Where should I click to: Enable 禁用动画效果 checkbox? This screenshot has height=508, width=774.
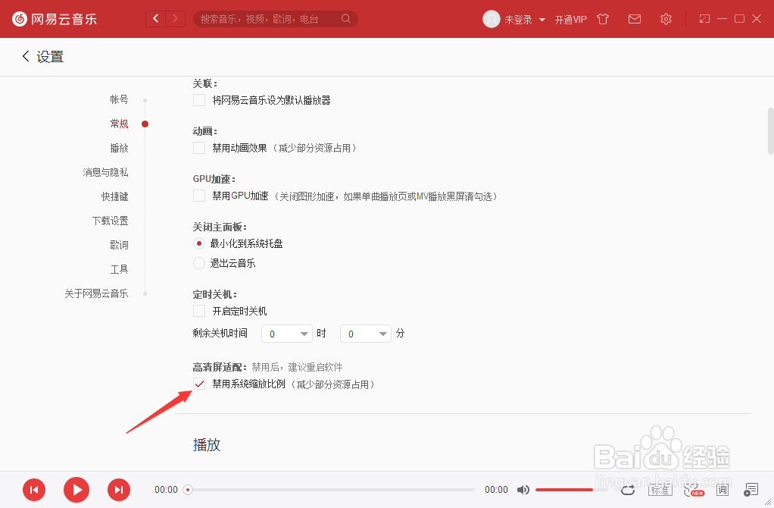[x=199, y=148]
